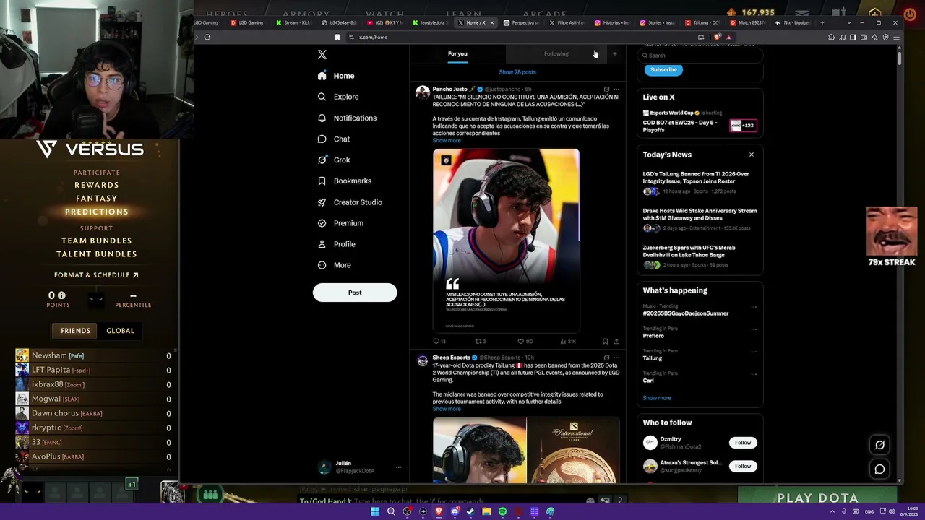The height and width of the screenshot is (520, 925).
Task: Share the Pancho Justo post
Action: pyautogui.click(x=616, y=341)
